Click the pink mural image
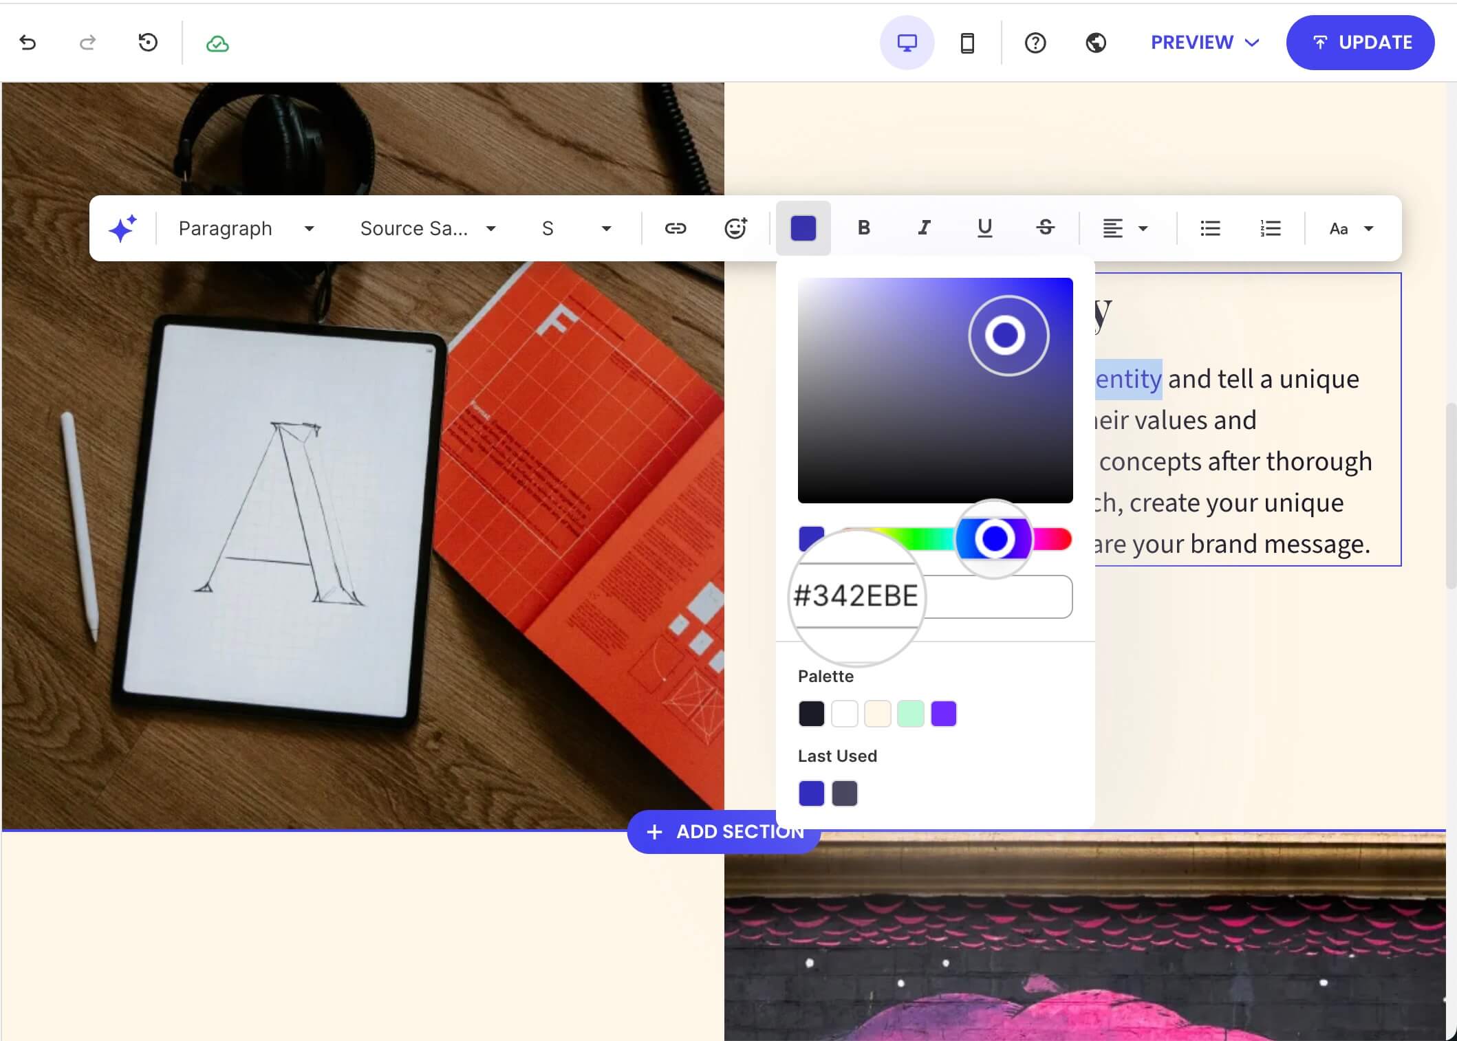Screen dimensions: 1457x1041 pyautogui.click(x=1085, y=936)
